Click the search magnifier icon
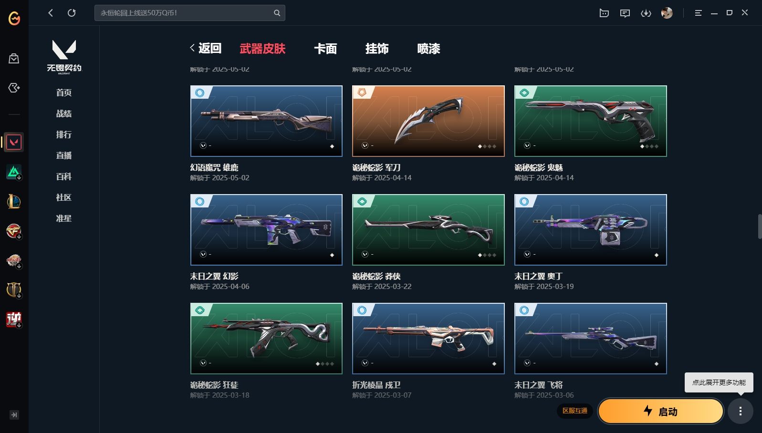762x433 pixels. pos(277,13)
